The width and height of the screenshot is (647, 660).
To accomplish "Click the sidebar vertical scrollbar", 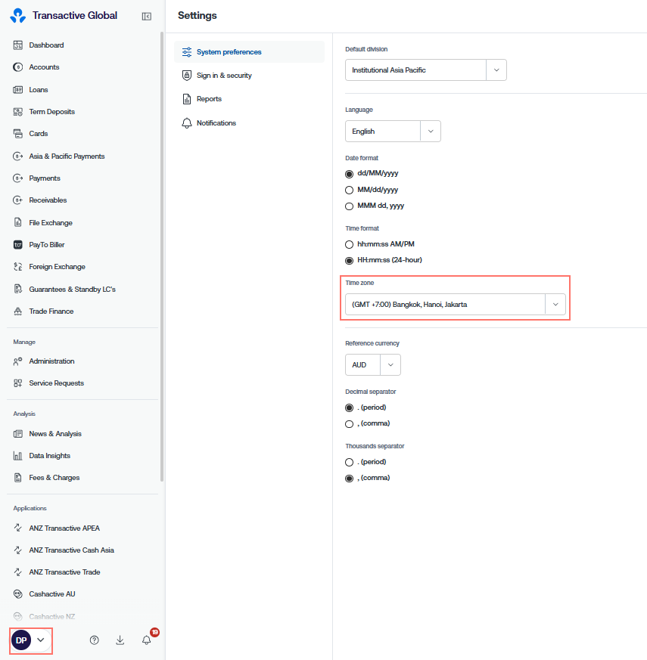I will click(x=162, y=256).
